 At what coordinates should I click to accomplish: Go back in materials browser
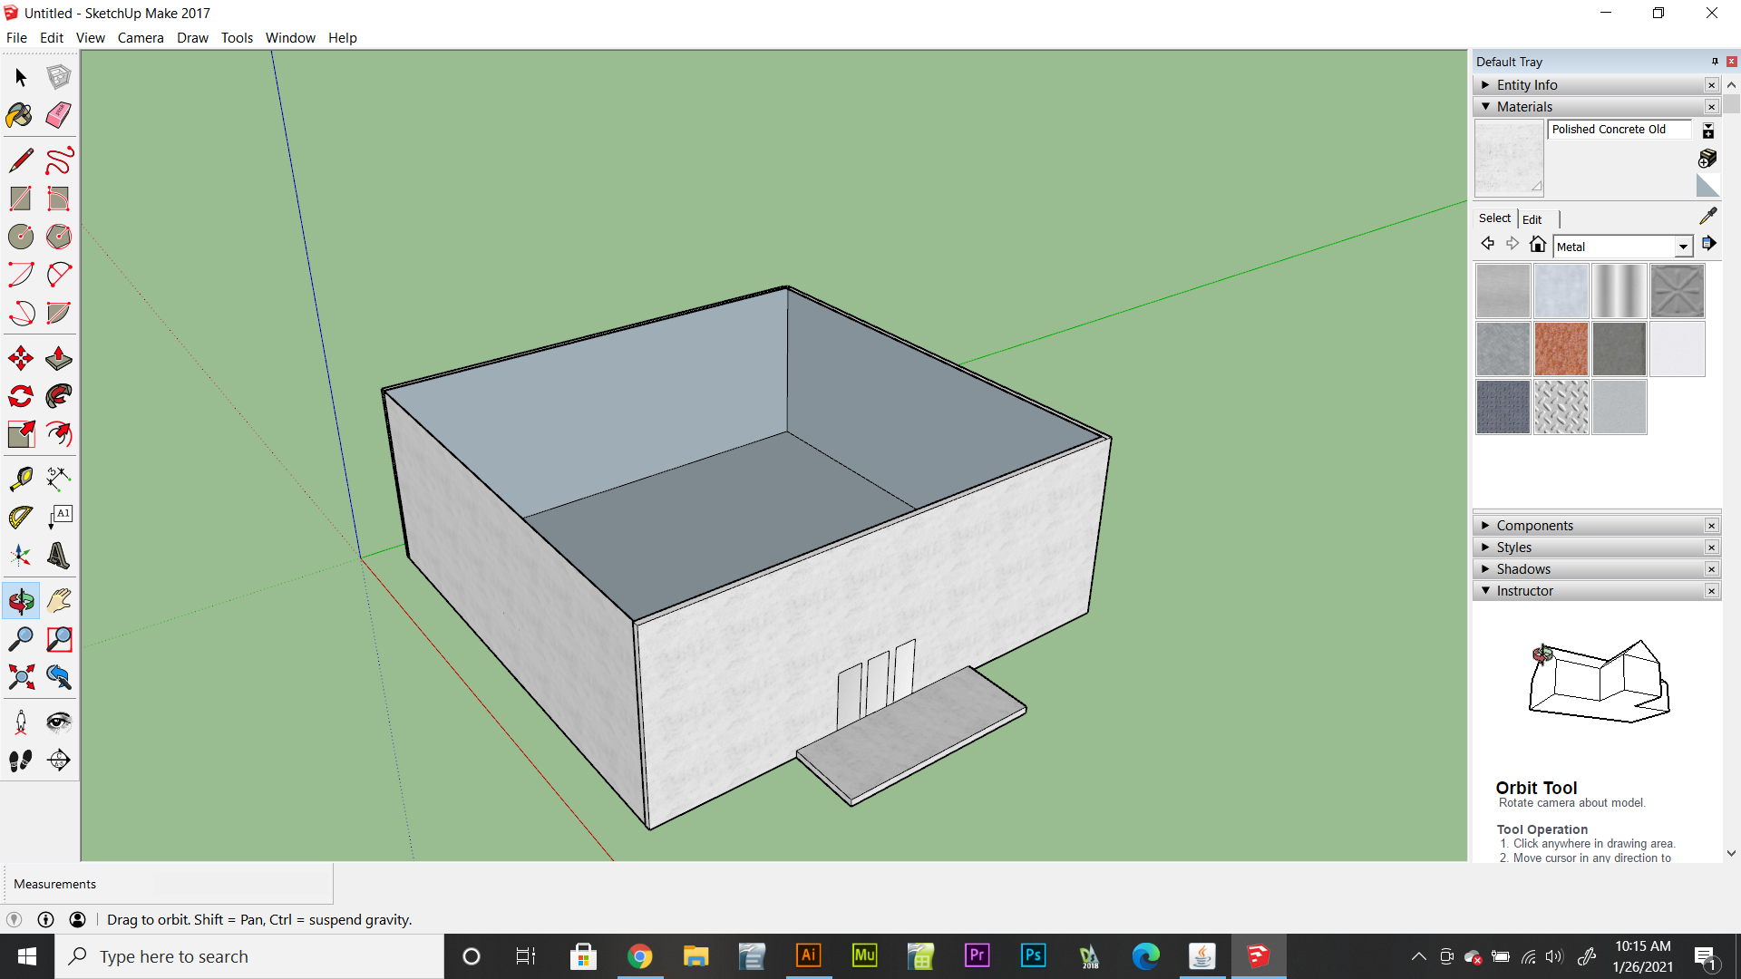tap(1487, 243)
